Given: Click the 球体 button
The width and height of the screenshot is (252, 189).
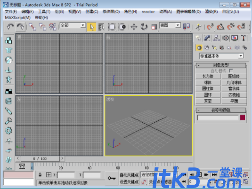Looking at the screenshot, I should [x=208, y=82].
